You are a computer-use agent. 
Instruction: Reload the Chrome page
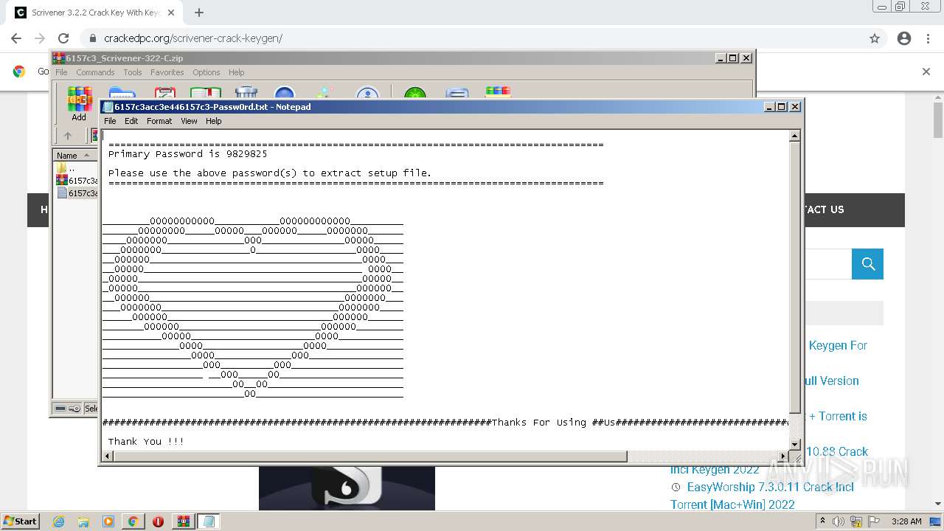[x=63, y=38]
